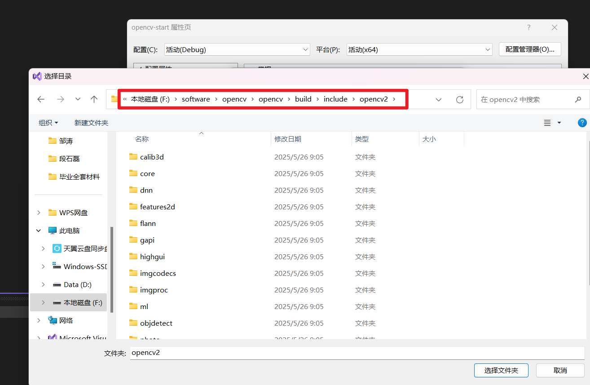Open 配置管理器 in the opencv-start 属性页 window
The height and width of the screenshot is (385, 590).
(x=530, y=49)
